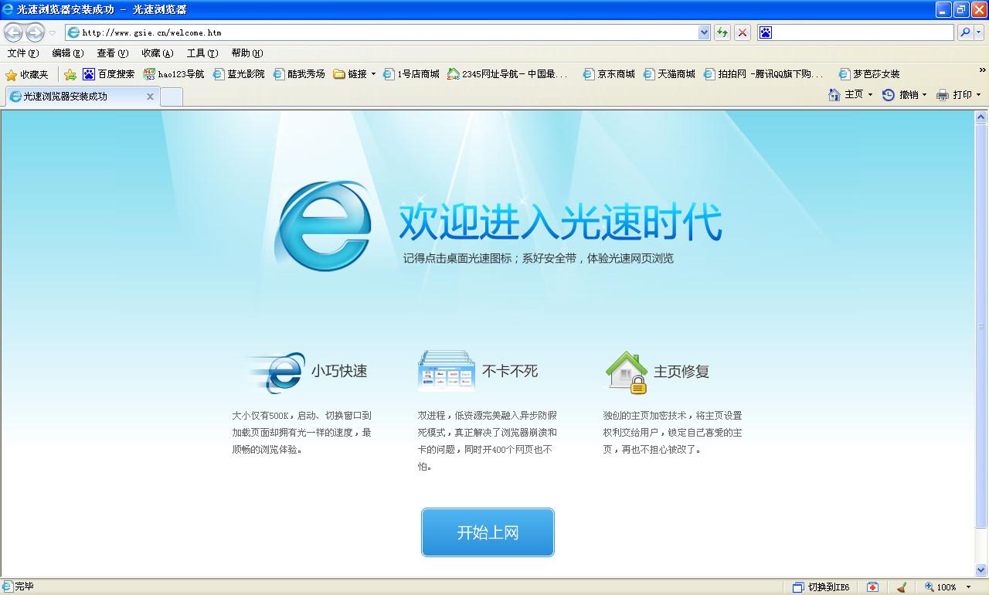Expand the 链接 bookmarks folder
Viewport: 989px width, 595px height.
(x=355, y=74)
